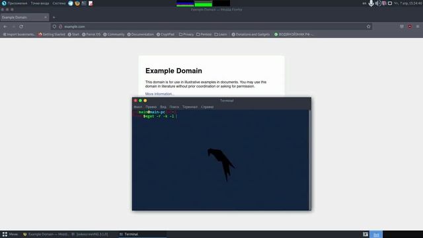Open the Donations and Gadgets bookmark

click(250, 34)
